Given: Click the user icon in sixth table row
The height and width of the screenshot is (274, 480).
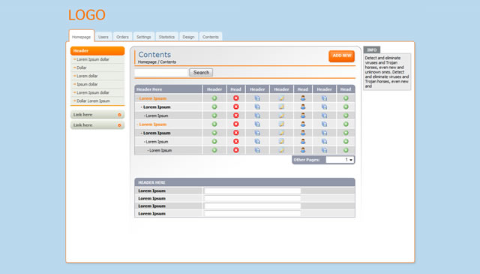Looking at the screenshot, I should click(303, 142).
